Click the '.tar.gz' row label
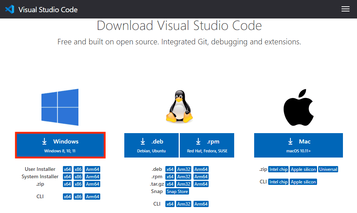The height and width of the screenshot is (213, 357). pos(157,184)
